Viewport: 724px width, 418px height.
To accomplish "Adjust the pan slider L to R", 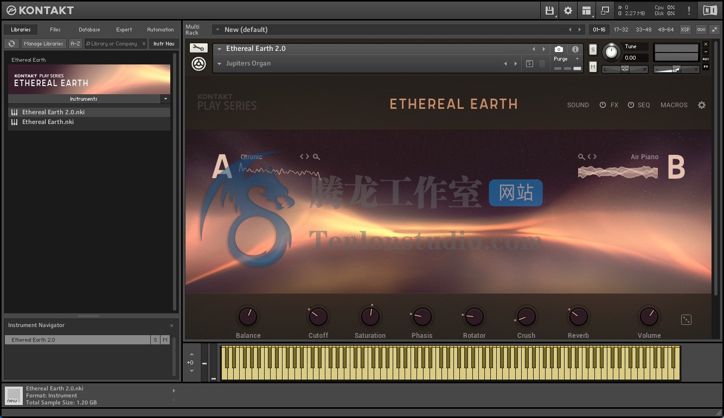I will (x=625, y=69).
